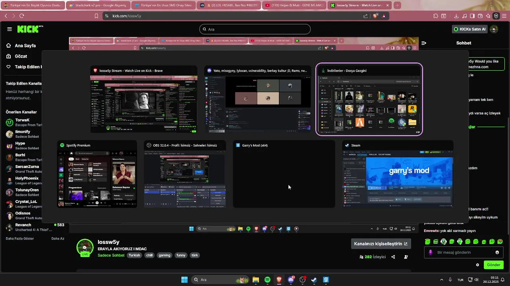The image size is (510, 286).
Task: Expand list with Daha Fazla Göster
Action: [20, 239]
